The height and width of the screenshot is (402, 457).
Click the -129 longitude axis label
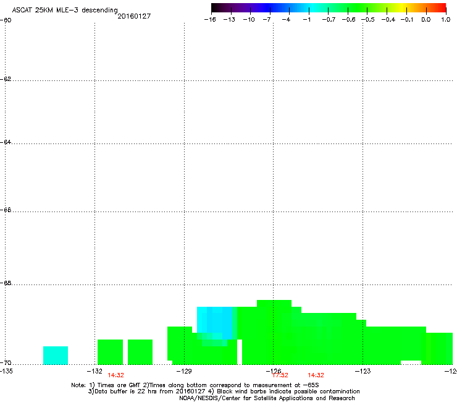[184, 371]
